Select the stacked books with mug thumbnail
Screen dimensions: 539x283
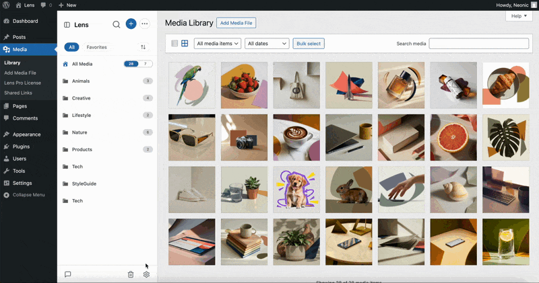[x=244, y=242]
